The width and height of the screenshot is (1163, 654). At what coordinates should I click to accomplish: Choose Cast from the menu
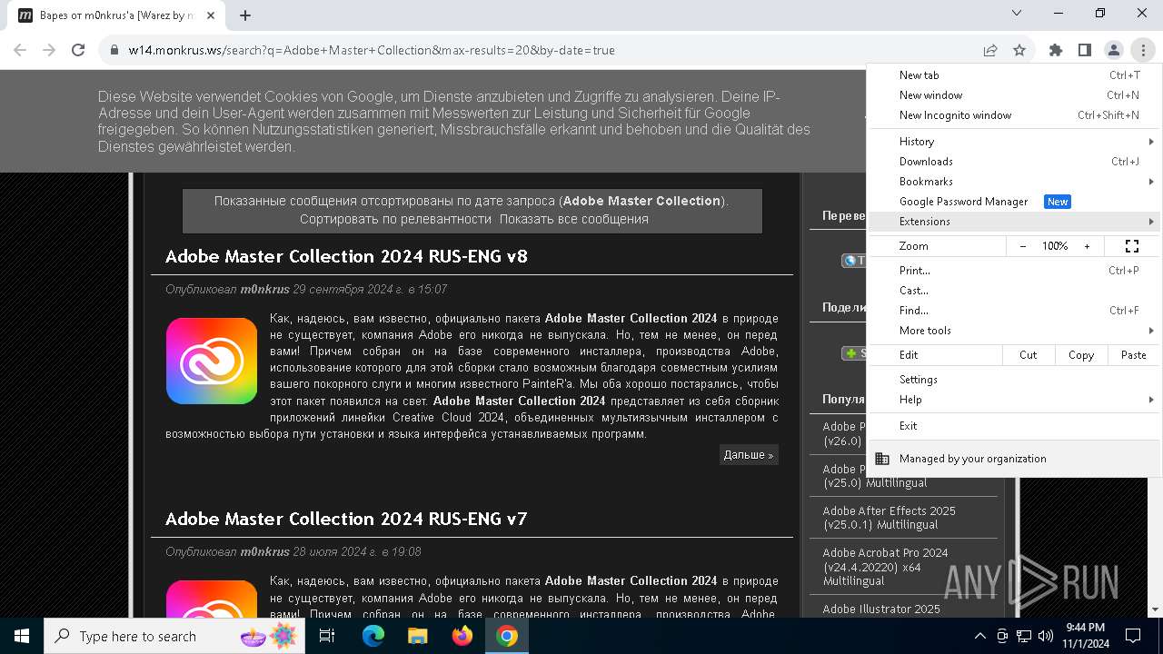pos(1013,291)
